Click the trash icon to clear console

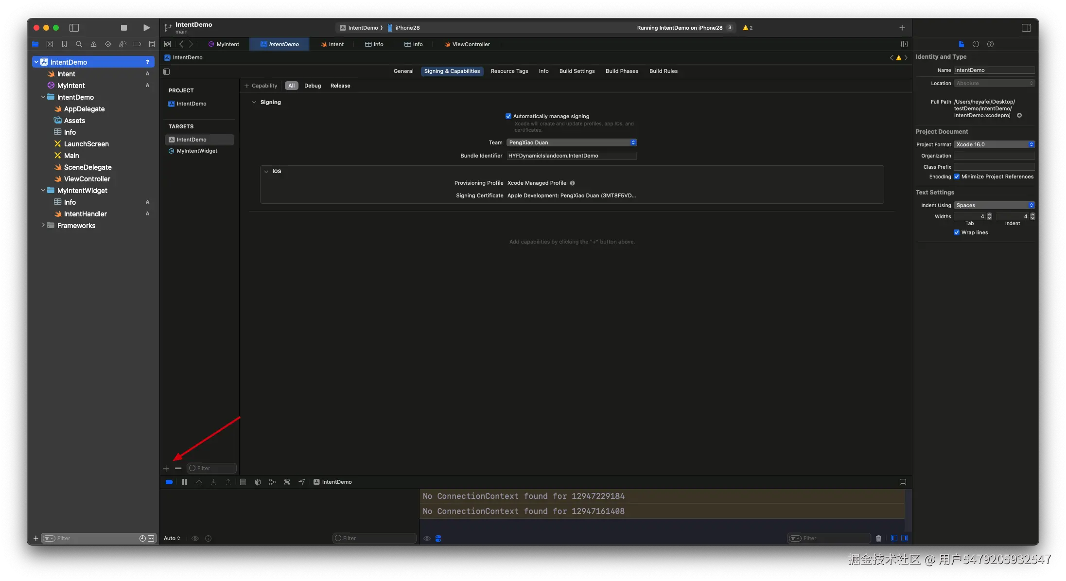click(x=878, y=538)
